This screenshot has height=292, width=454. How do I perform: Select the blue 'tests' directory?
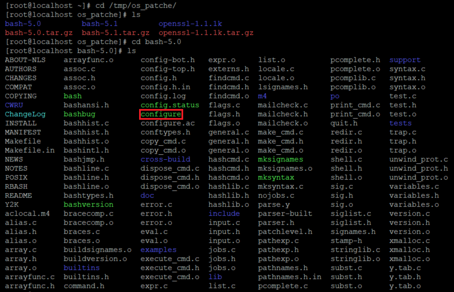point(400,123)
